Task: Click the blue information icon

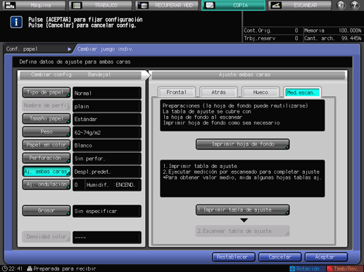Action: pyautogui.click(x=16, y=22)
